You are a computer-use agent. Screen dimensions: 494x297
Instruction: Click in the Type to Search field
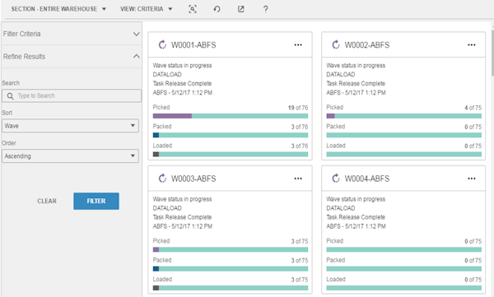72,95
